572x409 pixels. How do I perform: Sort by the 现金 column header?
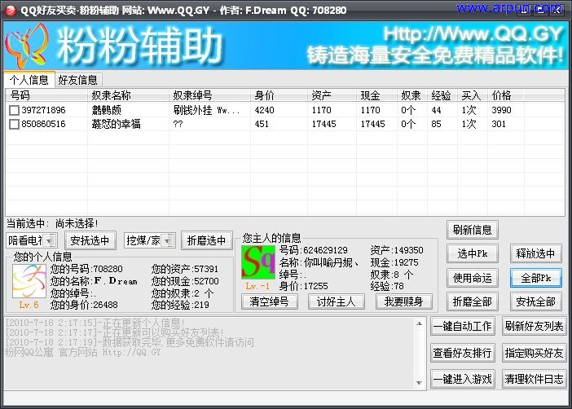pyautogui.click(x=376, y=95)
